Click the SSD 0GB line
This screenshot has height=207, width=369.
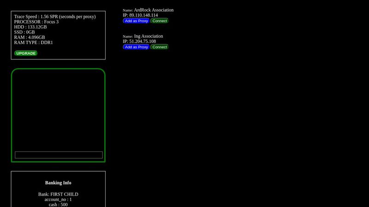(24, 32)
